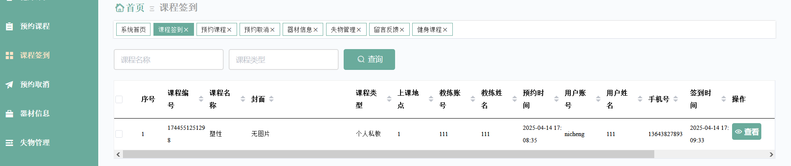Sort by 用户账号 column
Screen dimensions: 791x166
(598, 99)
